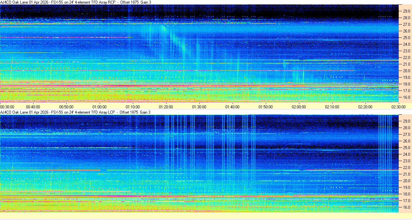Viewport: 412px width, 220px height.
Task: Select the 00:40:00 time axis label
Action: pyautogui.click(x=33, y=107)
